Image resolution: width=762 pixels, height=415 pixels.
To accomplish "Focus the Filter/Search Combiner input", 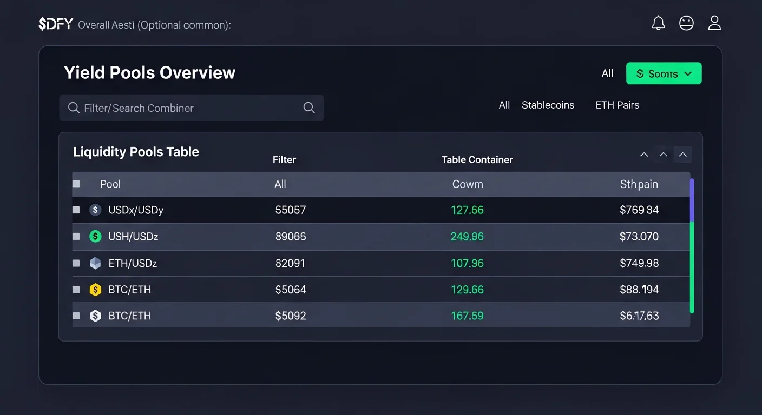I will click(192, 108).
